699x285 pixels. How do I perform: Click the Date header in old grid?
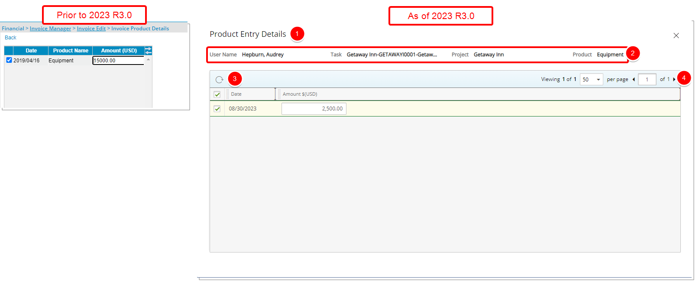click(31, 51)
